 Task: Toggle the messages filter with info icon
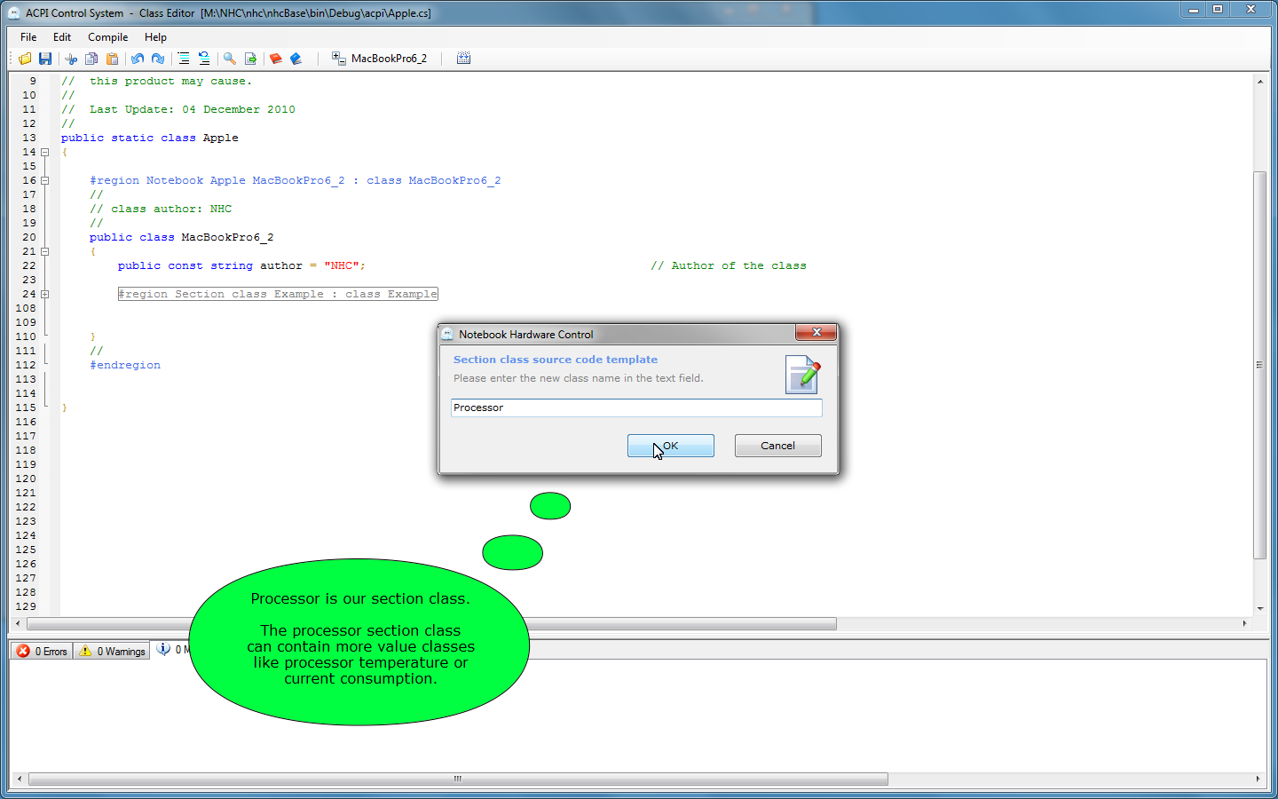169,650
